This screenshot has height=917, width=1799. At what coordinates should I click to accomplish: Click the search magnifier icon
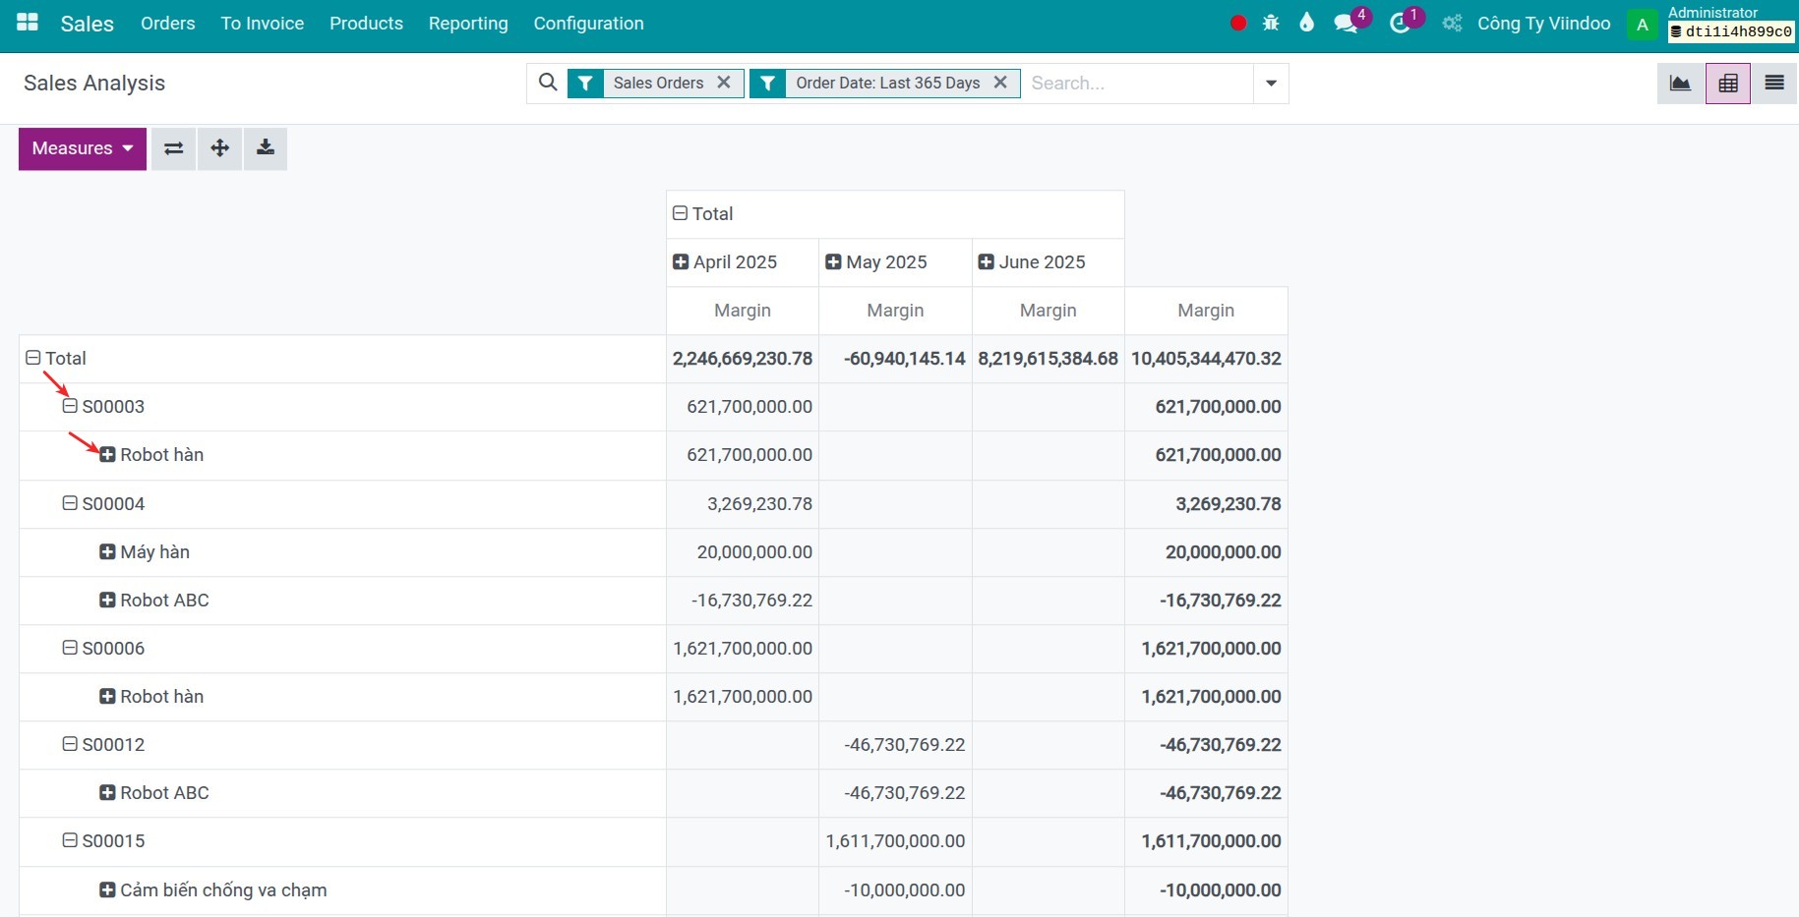[548, 83]
